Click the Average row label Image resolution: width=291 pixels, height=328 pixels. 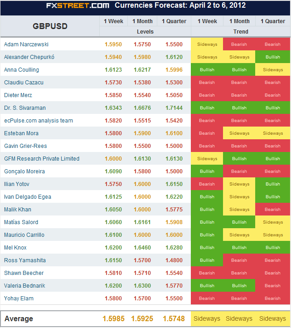[19, 318]
